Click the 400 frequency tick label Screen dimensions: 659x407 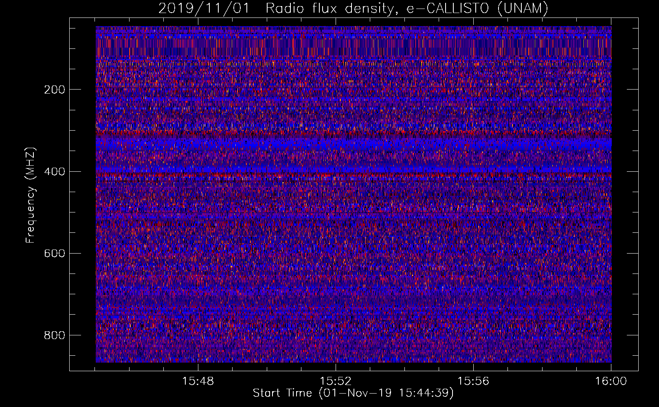coord(55,171)
